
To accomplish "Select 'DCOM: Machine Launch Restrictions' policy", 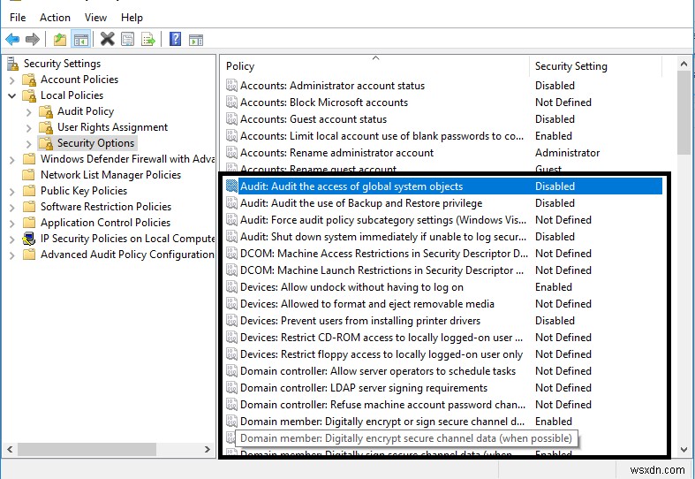I will click(443, 270).
